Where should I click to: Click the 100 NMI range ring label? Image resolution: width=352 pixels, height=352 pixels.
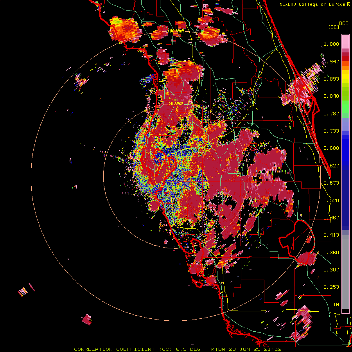click(176, 31)
